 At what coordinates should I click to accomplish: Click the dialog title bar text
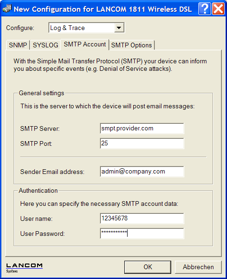pos(103,9)
